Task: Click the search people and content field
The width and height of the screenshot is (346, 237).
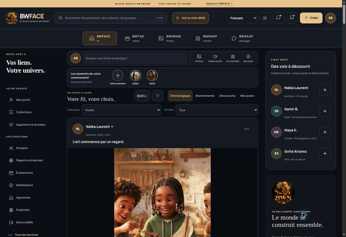Action: point(111,18)
